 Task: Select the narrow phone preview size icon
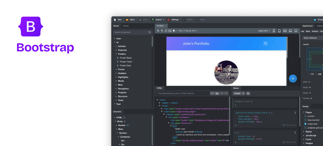pyautogui.click(x=274, y=31)
